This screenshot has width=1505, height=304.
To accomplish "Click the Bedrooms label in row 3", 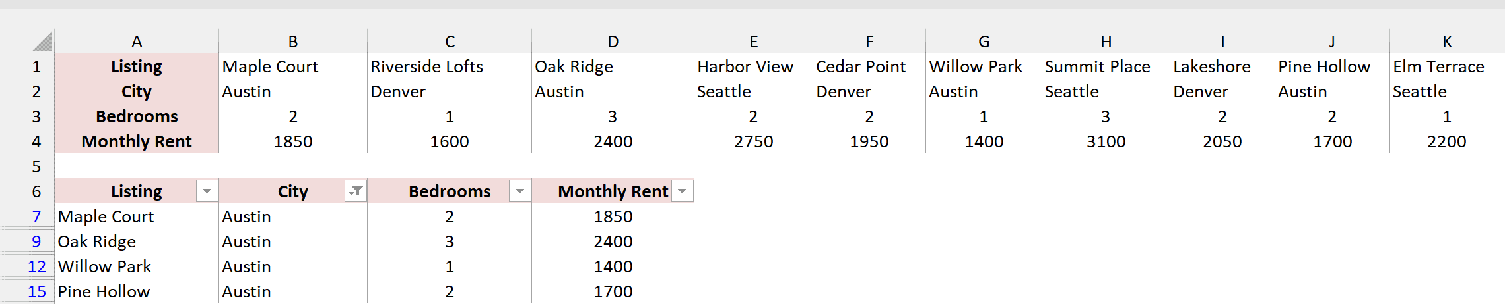I will tap(137, 116).
